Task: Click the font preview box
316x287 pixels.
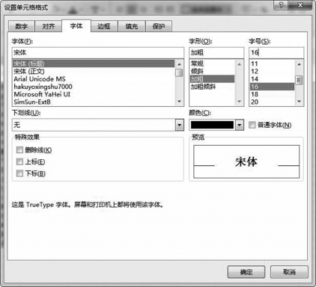Action: point(246,161)
